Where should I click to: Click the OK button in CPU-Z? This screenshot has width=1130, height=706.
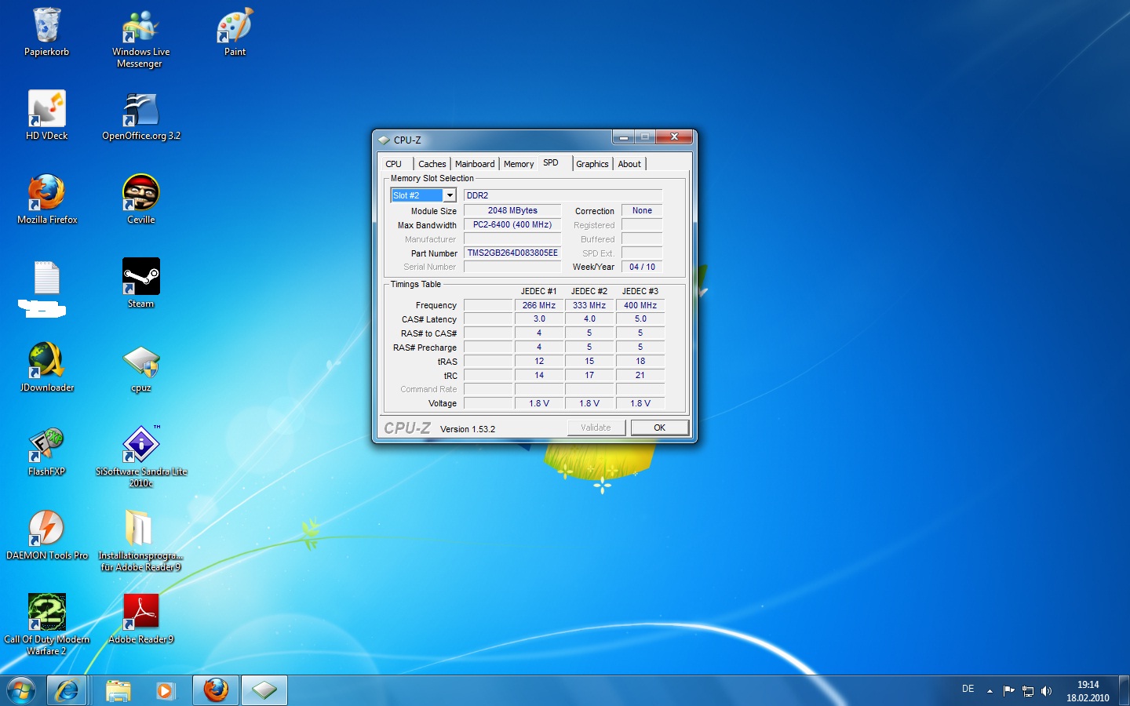(660, 428)
